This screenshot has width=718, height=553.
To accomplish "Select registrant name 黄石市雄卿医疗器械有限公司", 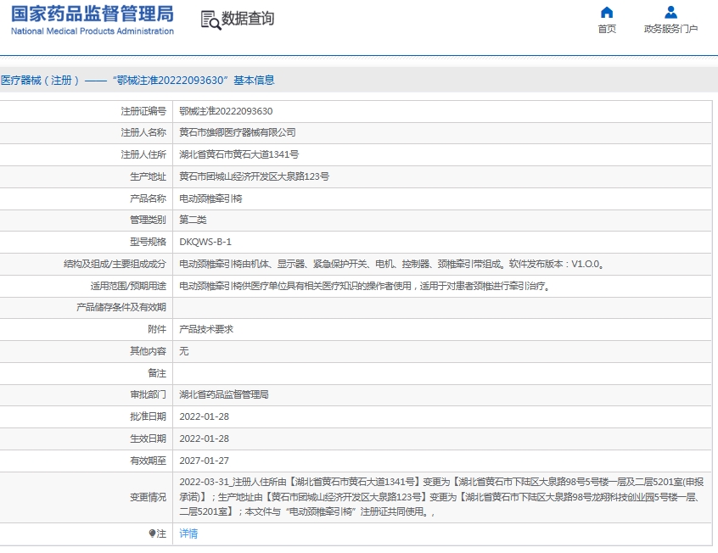I will coord(237,133).
